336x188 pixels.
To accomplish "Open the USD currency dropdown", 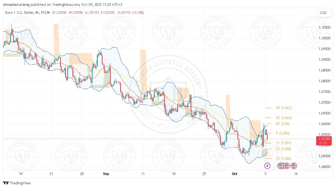I will click(323, 13).
